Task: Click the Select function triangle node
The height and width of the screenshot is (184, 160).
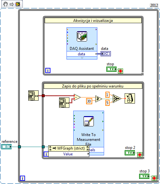Action: pyautogui.click(x=117, y=99)
